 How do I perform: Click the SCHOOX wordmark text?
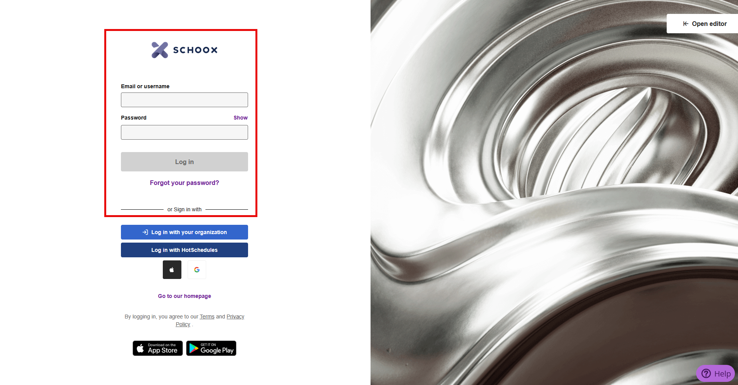pos(195,50)
